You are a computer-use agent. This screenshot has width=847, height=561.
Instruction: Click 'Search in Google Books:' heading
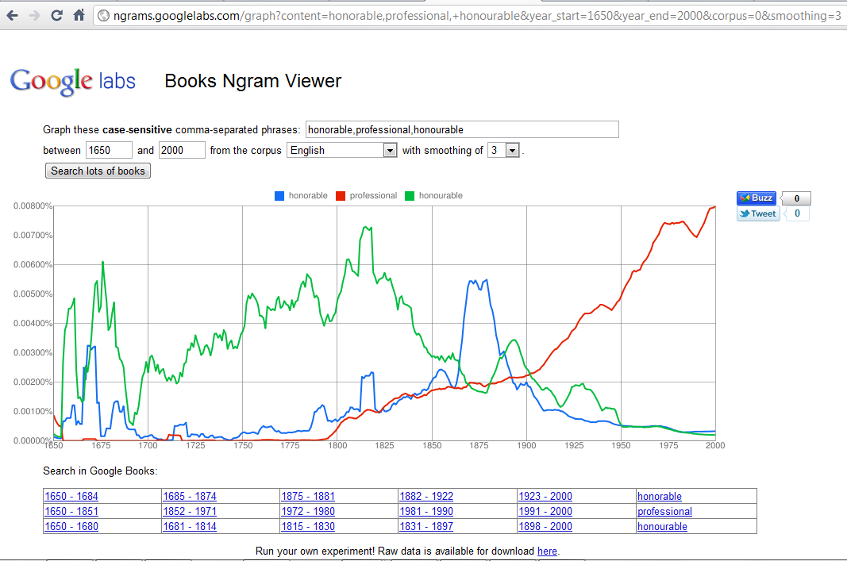pos(100,471)
